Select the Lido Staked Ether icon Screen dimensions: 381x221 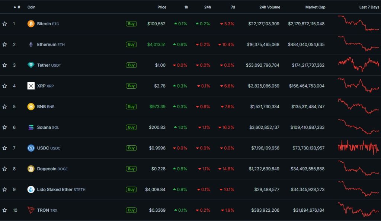(31, 189)
